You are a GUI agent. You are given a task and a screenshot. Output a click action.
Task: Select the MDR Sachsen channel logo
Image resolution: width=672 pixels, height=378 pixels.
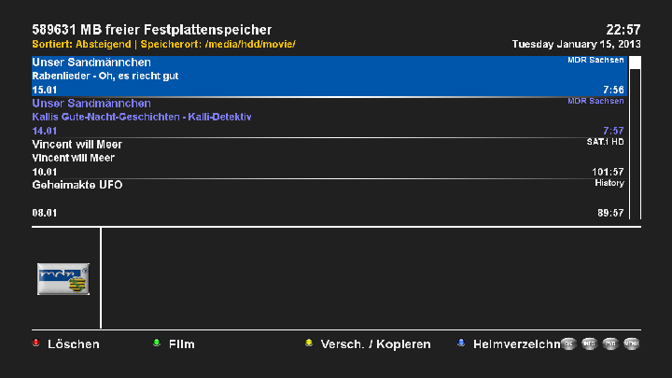point(63,278)
